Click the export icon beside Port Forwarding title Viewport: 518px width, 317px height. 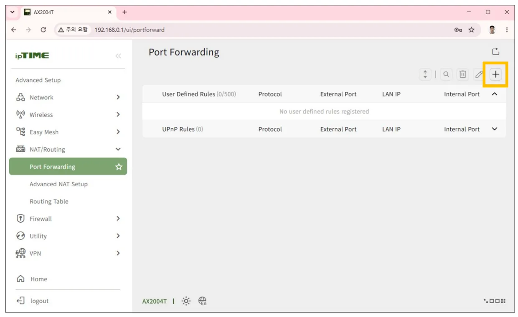point(495,52)
